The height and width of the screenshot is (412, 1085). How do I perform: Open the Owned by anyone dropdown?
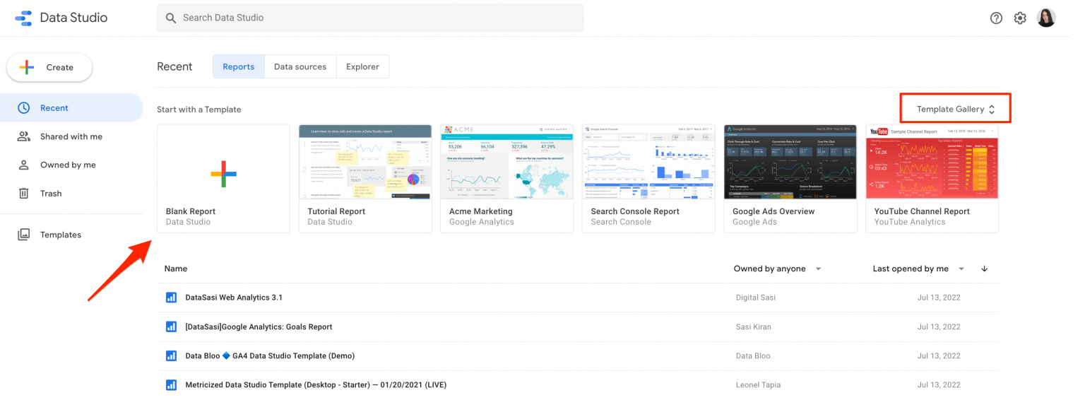coord(777,269)
